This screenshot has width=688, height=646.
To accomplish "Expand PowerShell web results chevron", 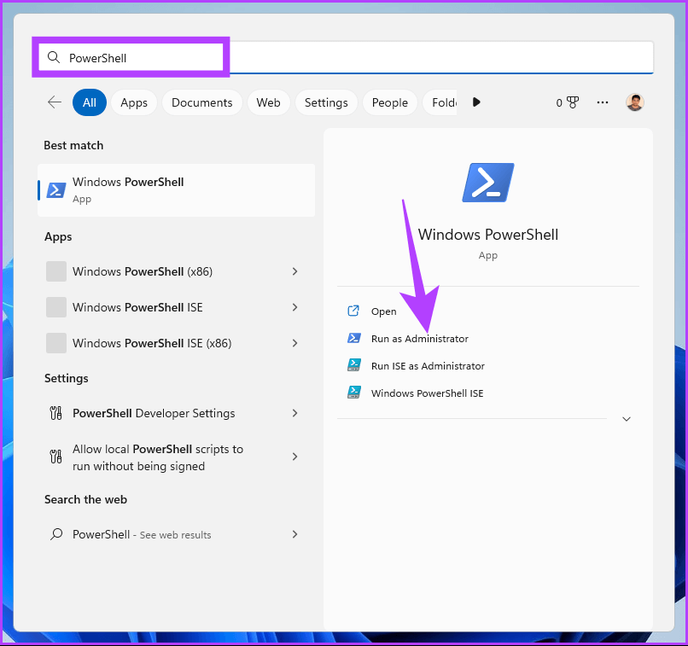I will coord(294,534).
